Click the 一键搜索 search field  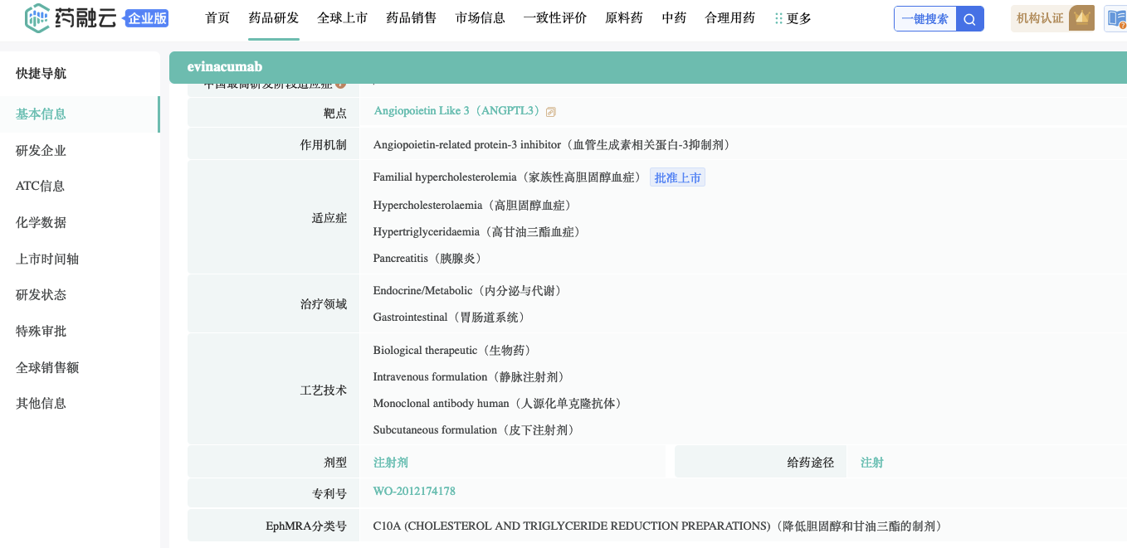925,19
